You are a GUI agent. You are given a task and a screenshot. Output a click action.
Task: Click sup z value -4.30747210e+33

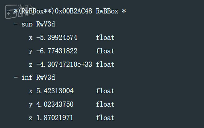point(64,64)
